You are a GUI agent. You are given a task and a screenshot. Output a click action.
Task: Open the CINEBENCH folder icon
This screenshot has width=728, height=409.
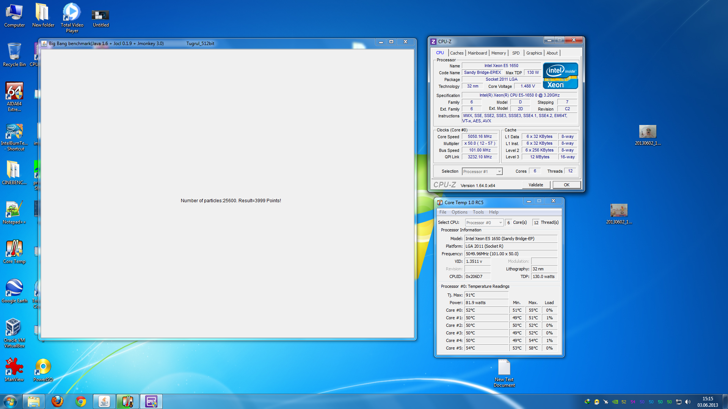(14, 173)
